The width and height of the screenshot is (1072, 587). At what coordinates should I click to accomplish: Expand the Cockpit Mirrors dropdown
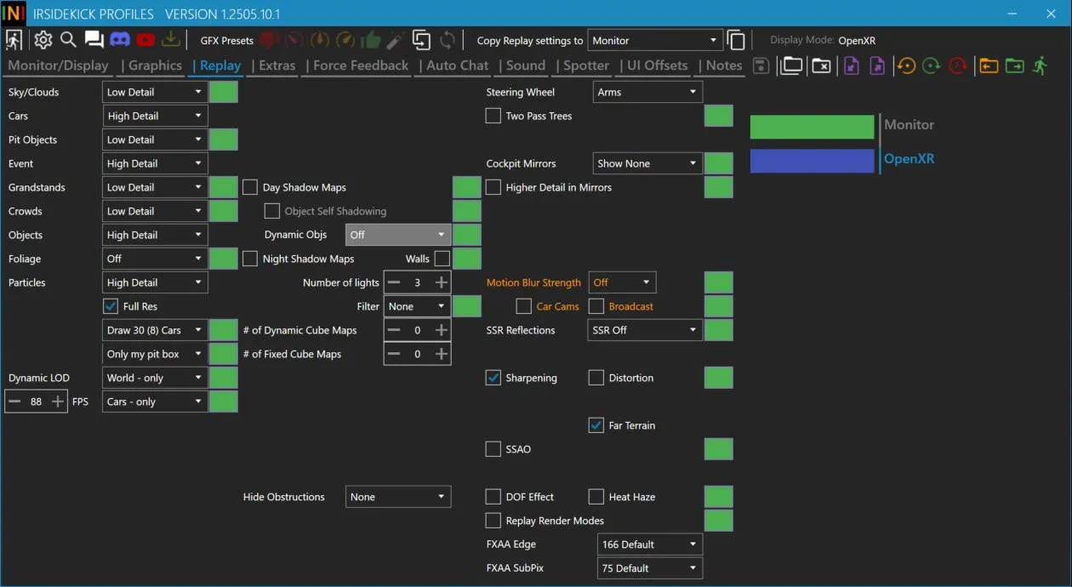click(647, 163)
